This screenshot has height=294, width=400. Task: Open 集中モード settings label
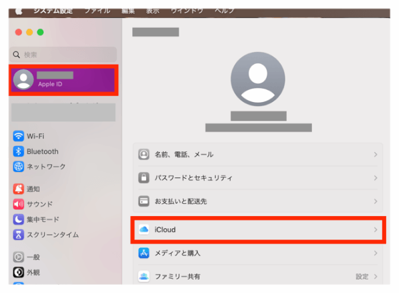(x=43, y=219)
